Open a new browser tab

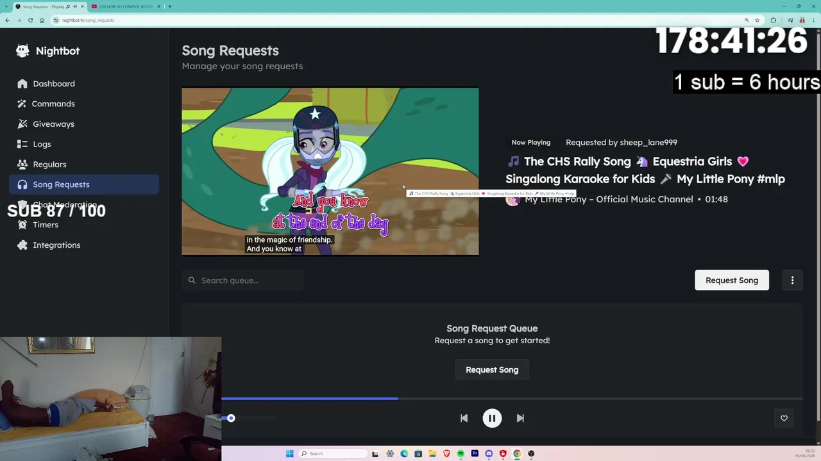[170, 6]
